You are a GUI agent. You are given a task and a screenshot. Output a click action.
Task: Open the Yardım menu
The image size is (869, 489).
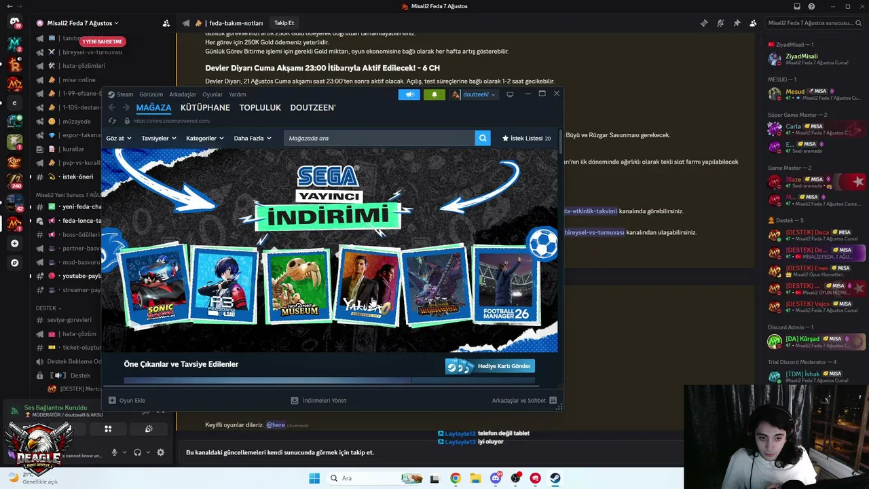click(238, 94)
